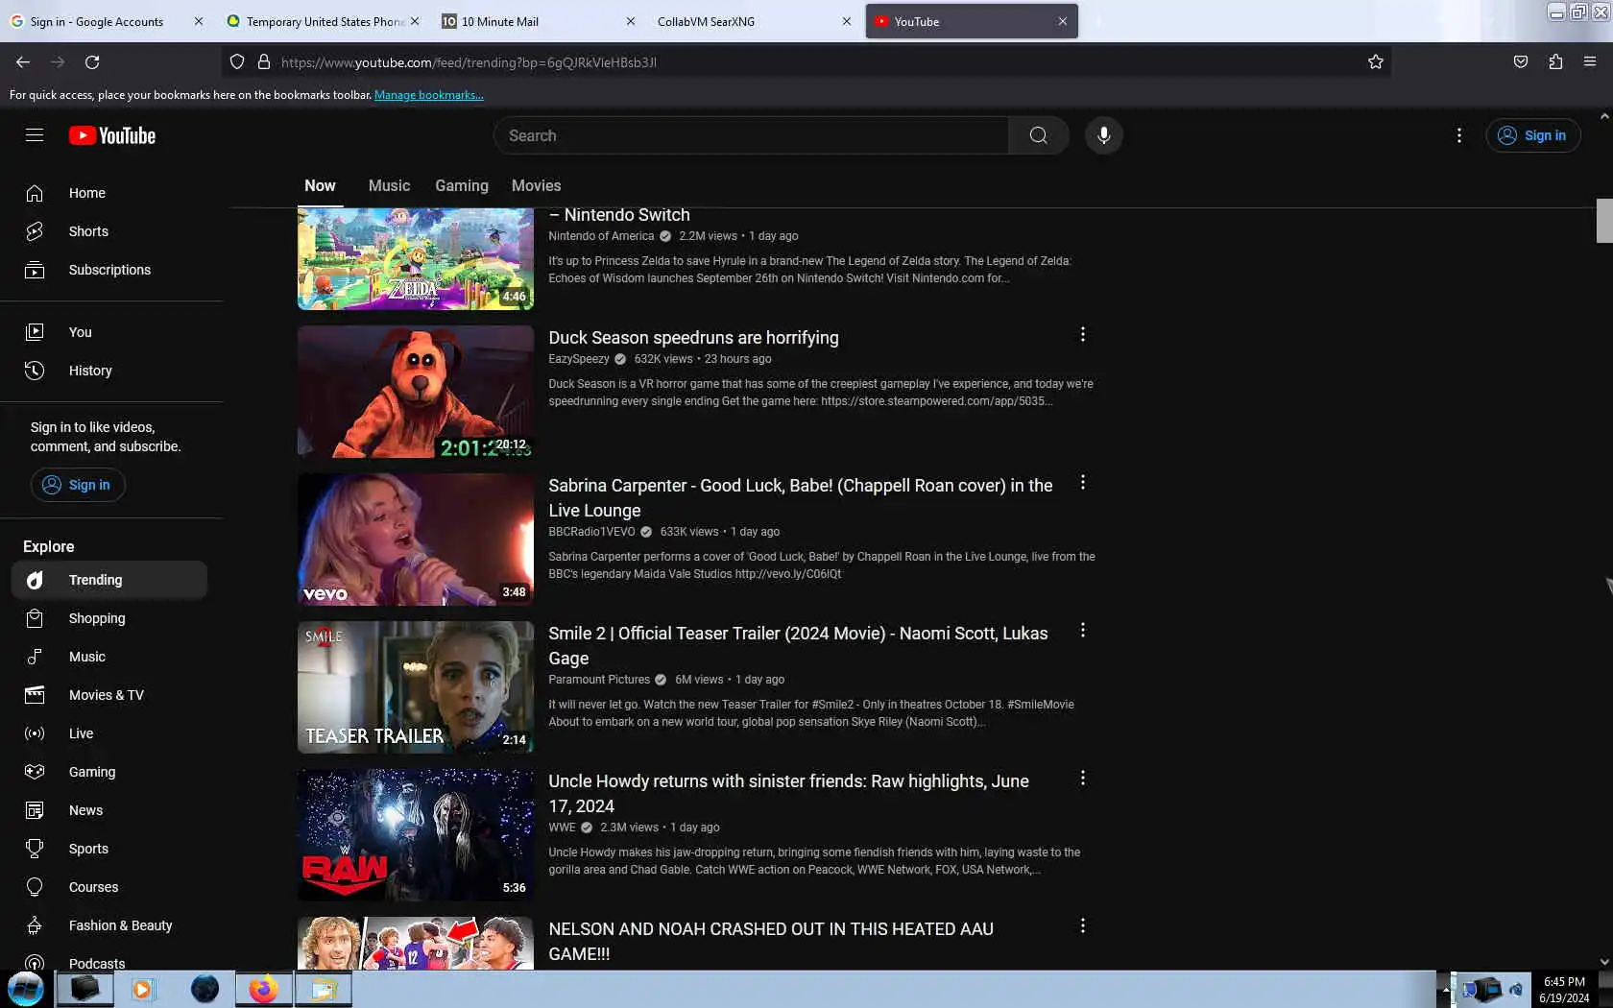Open options menu for Nelson and Noah video
The height and width of the screenshot is (1008, 1613).
(1083, 926)
